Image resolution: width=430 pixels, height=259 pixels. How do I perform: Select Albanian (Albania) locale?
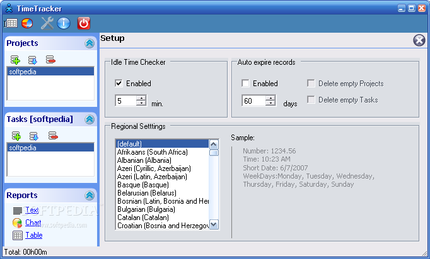click(x=162, y=160)
